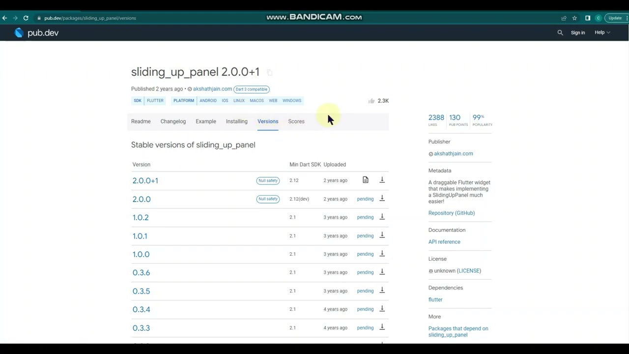Open the API reference link
The width and height of the screenshot is (629, 354).
[444, 242]
